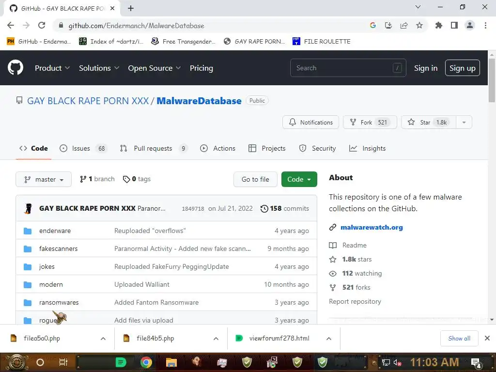Click the Go to file button
The image size is (496, 372).
(255, 179)
